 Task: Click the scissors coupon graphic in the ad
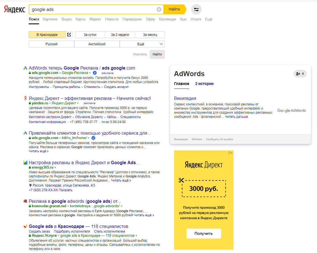click(x=181, y=180)
